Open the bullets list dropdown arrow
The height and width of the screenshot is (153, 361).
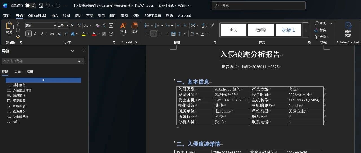pyautogui.click(x=151, y=25)
